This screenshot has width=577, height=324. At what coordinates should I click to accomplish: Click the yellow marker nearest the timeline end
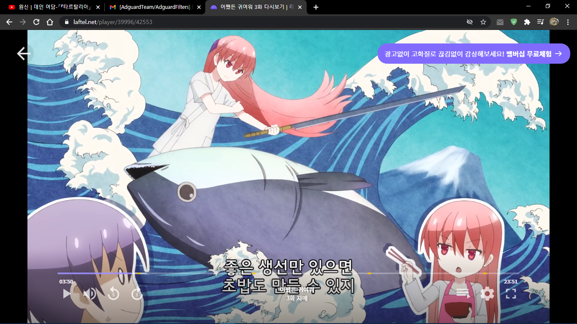click(x=485, y=273)
